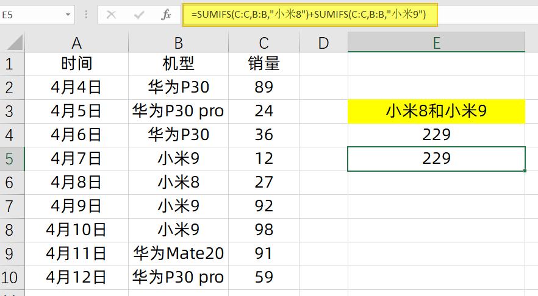Select the sales value 59
This screenshot has width=538, height=296.
[x=264, y=277]
